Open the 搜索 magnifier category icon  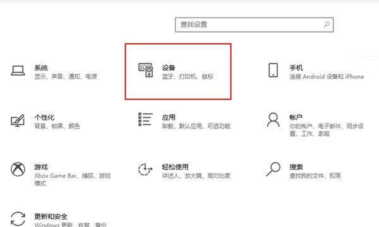pyautogui.click(x=273, y=169)
